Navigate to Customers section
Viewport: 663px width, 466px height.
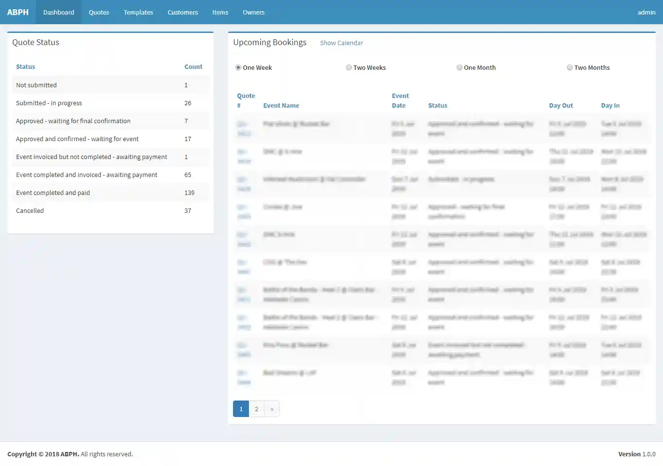coord(182,12)
